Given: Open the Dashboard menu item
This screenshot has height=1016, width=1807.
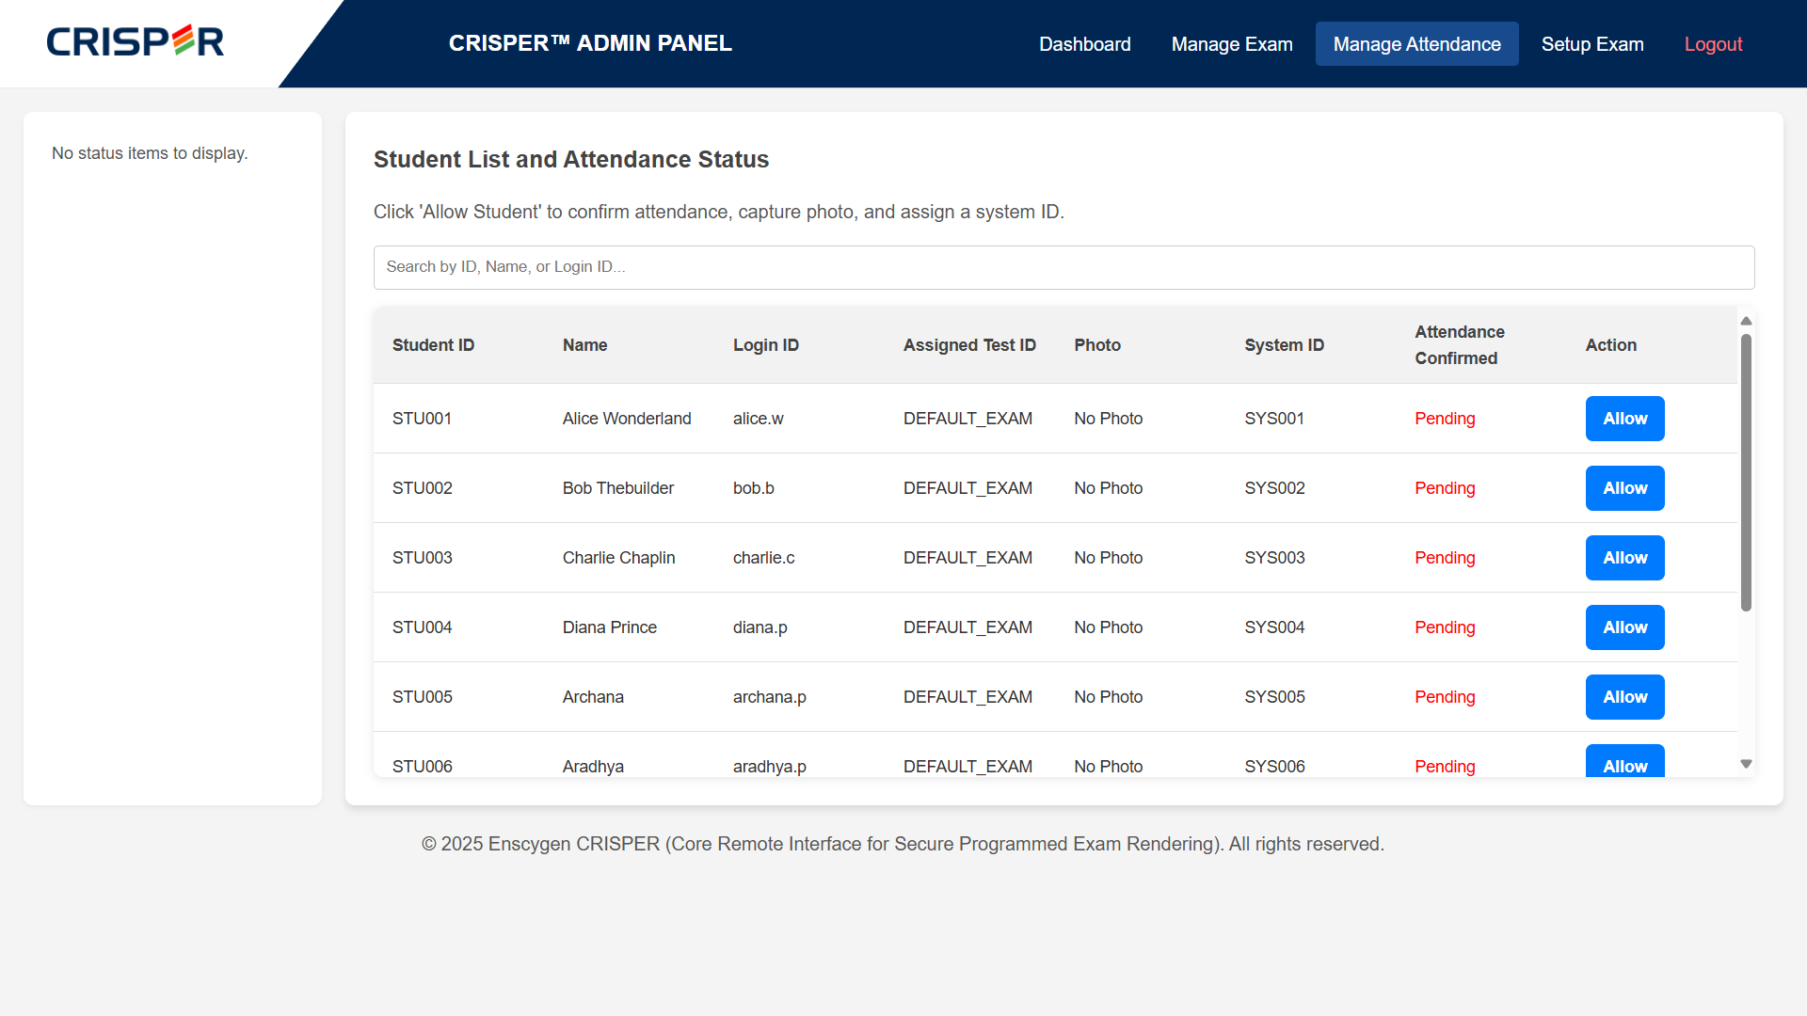Looking at the screenshot, I should pos(1084,44).
